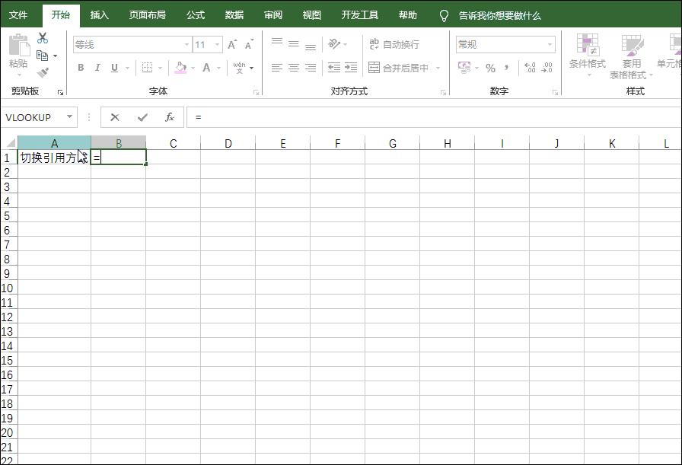
Task: Click Increase Decimal icon
Action: [529, 67]
